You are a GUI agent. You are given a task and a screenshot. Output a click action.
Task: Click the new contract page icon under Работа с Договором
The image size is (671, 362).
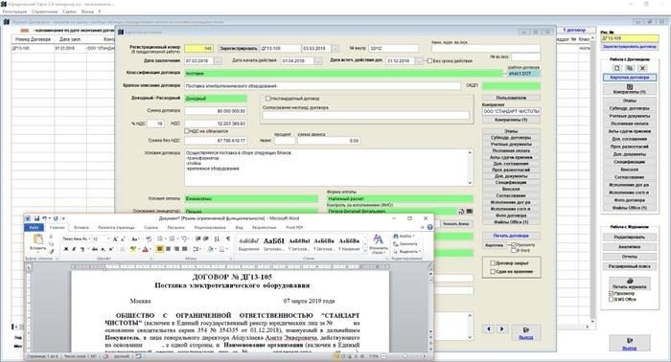pyautogui.click(x=616, y=68)
